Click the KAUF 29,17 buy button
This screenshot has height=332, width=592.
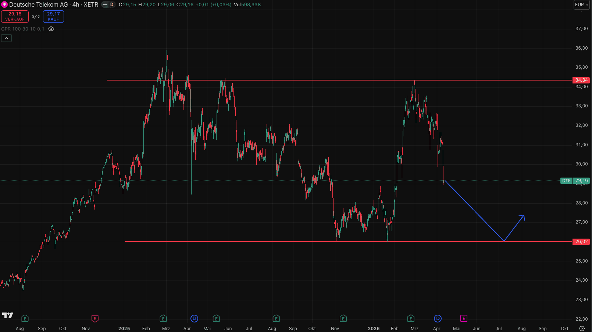click(53, 17)
